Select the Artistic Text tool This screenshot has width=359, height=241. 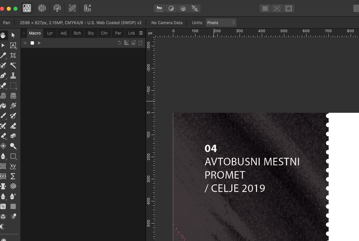click(13, 45)
